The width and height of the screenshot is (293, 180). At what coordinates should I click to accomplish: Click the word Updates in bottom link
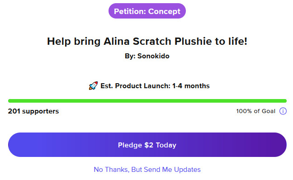(x=187, y=170)
